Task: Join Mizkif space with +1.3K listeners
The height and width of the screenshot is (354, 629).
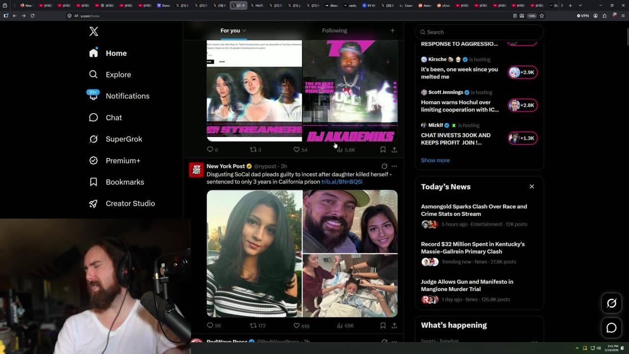Action: click(522, 138)
